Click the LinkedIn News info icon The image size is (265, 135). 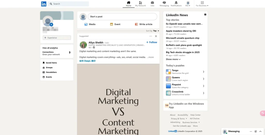point(205,15)
